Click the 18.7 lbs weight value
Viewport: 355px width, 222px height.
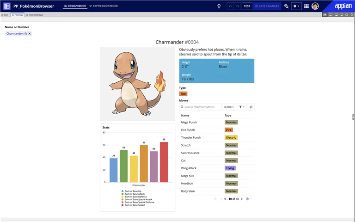point(188,79)
